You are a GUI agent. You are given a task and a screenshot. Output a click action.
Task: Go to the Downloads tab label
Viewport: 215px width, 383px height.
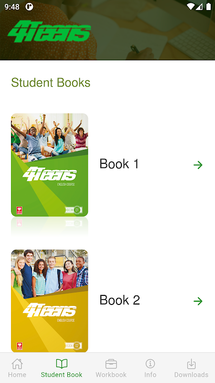tap(192, 375)
